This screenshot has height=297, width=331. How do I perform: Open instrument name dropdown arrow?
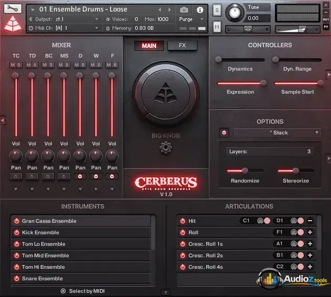[32, 10]
